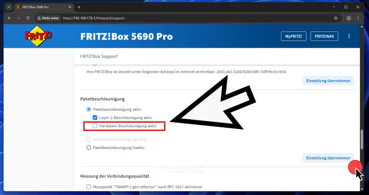Screen dimensions: 369x195
Task: Select the FRITZ!Box 5690 Pro browser tab
Action: click(x=43, y=7)
